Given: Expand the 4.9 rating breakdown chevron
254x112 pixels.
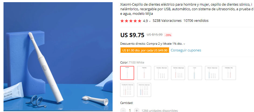Looking at the screenshot, I should 150,21.
